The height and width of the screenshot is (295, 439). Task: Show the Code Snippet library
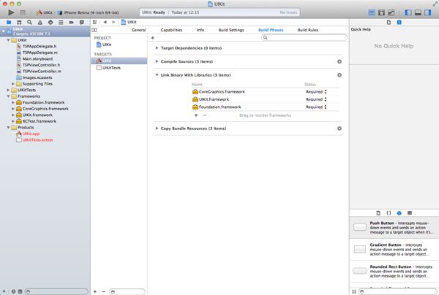389,213
